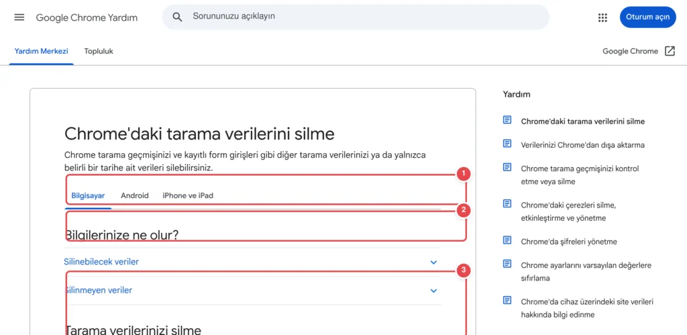
Task: Open the hamburger main menu
Action: point(19,17)
